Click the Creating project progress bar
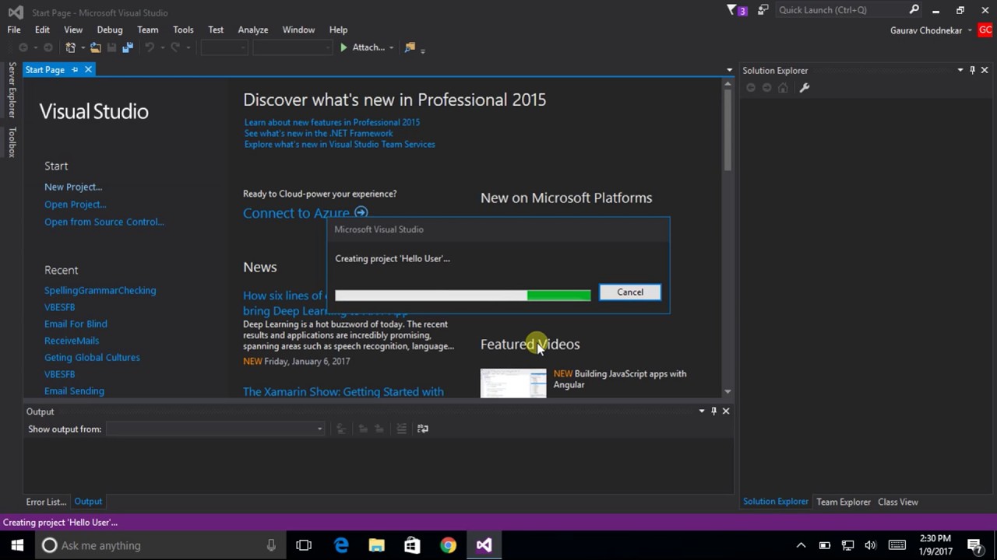 pos(463,295)
